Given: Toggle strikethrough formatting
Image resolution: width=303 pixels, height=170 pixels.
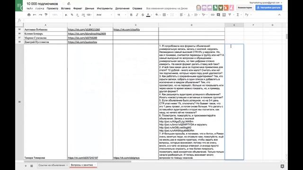Looking at the screenshot, I should coord(143,15).
